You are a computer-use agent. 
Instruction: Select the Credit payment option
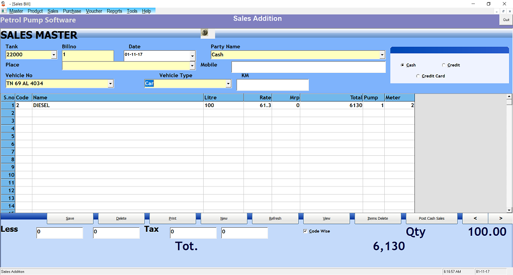[x=443, y=65]
